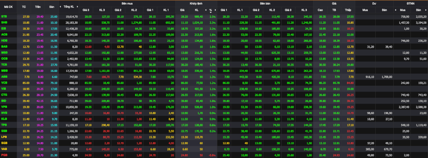Click the TB price column header

point(334,10)
